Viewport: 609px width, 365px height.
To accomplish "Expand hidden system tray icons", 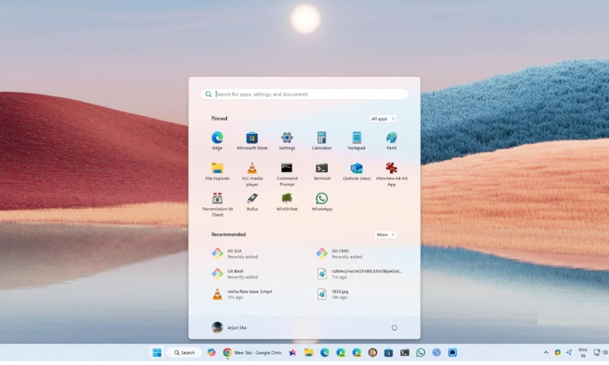I will tap(546, 352).
